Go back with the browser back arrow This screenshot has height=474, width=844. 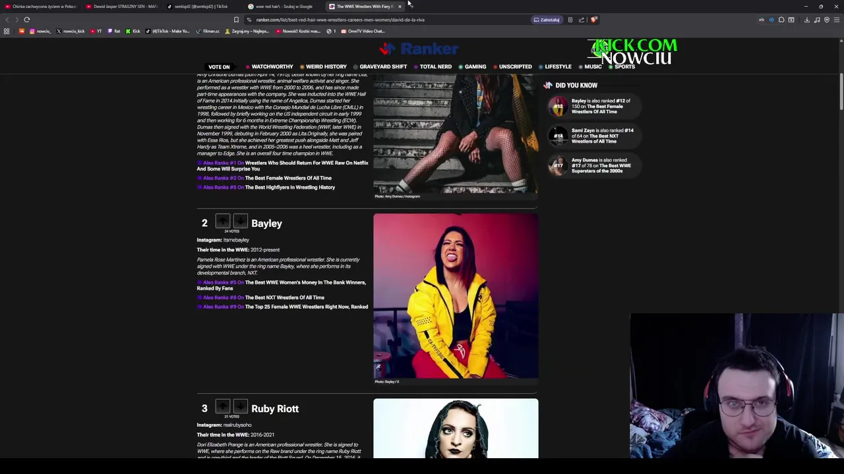[x=7, y=20]
